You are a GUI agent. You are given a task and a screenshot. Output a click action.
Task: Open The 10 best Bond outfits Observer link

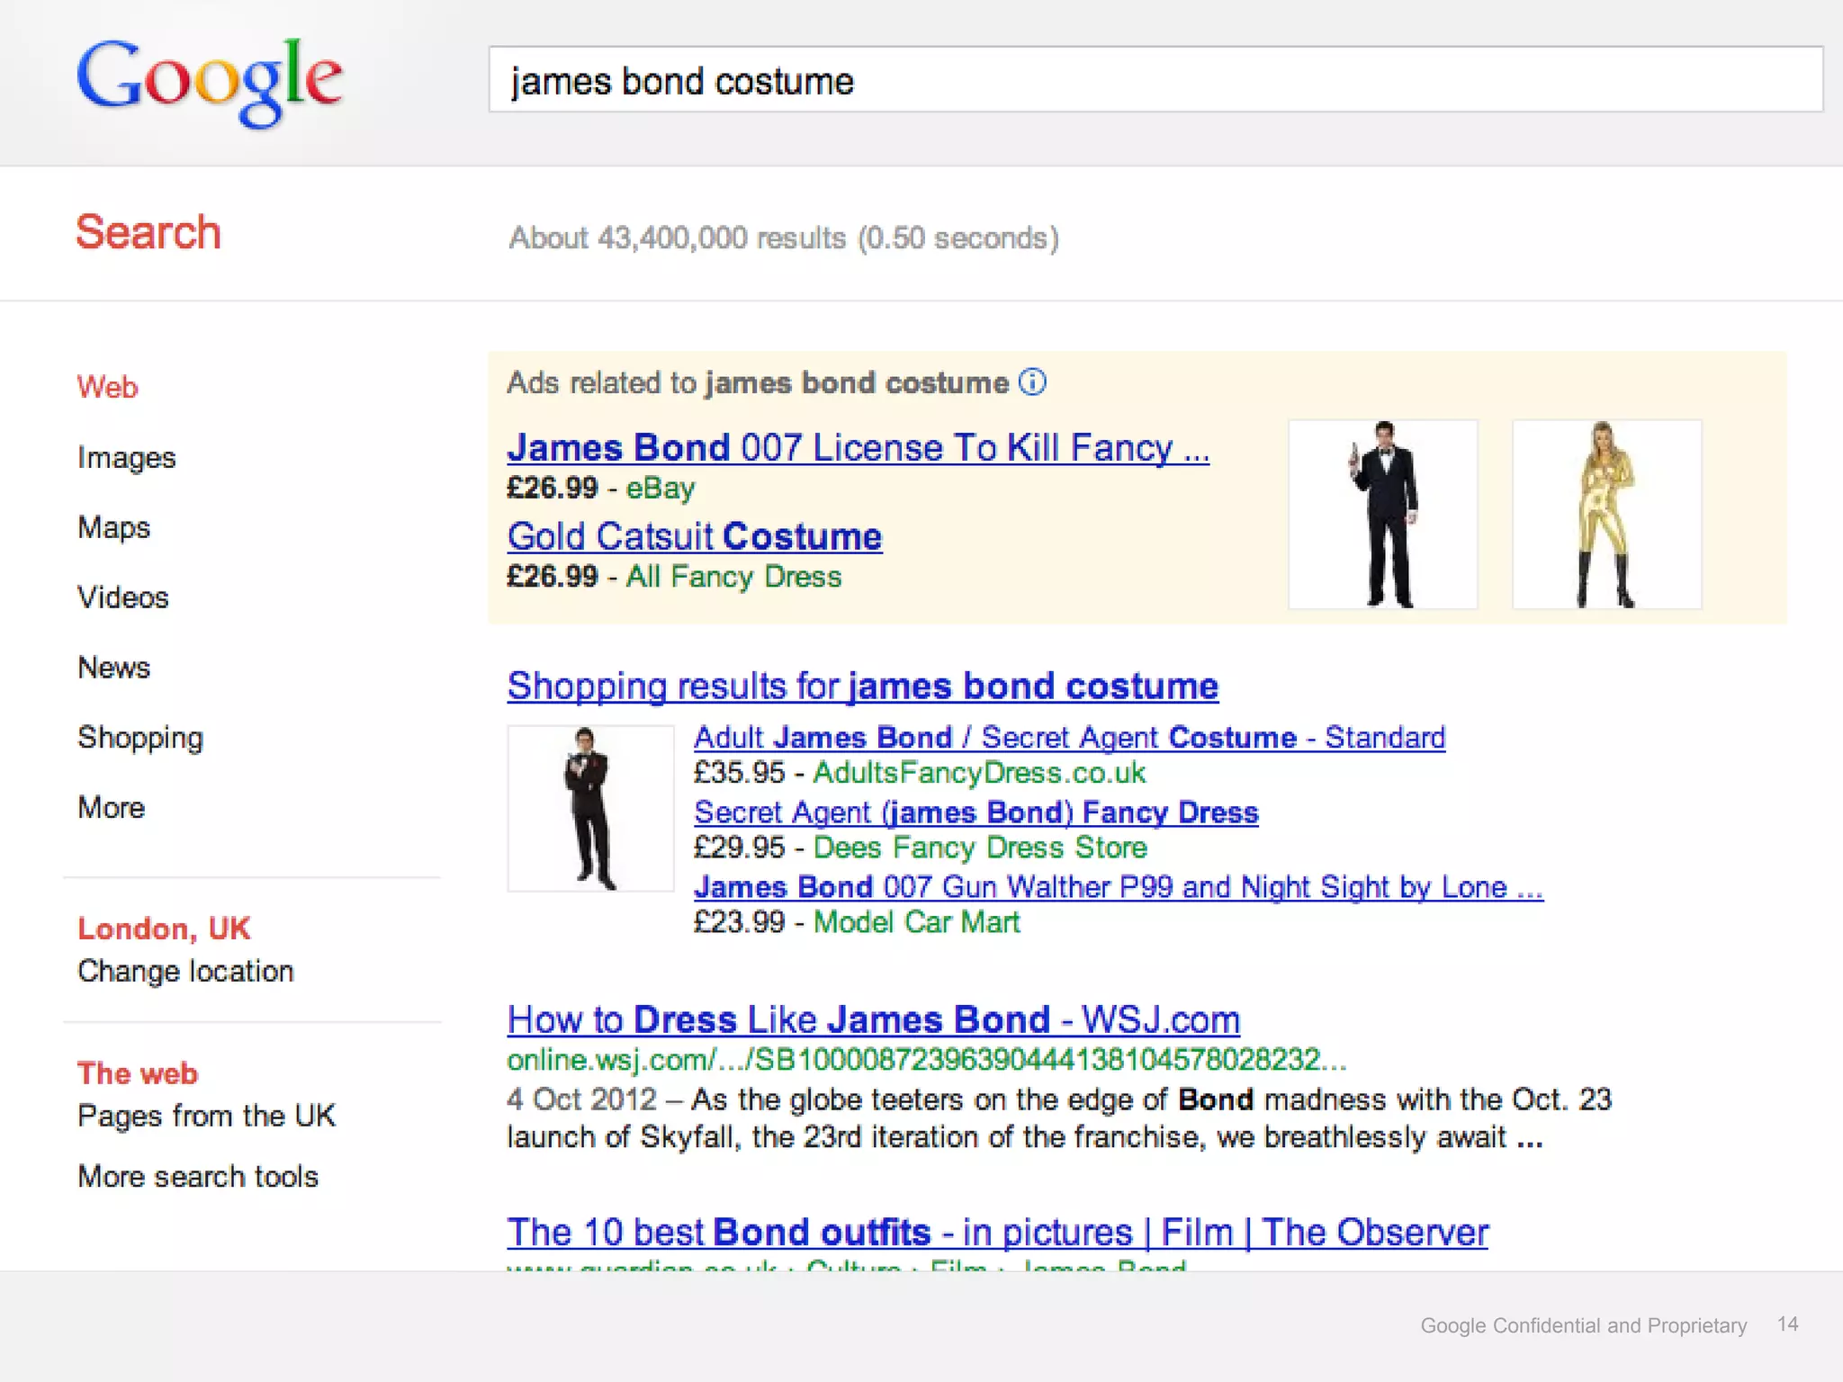pyautogui.click(x=998, y=1233)
